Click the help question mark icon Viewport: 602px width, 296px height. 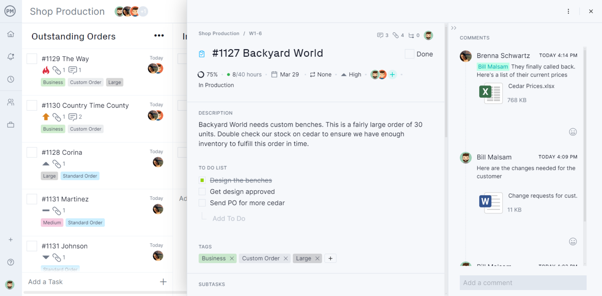coord(11,262)
